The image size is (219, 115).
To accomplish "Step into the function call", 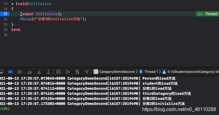I will pos(39,72).
